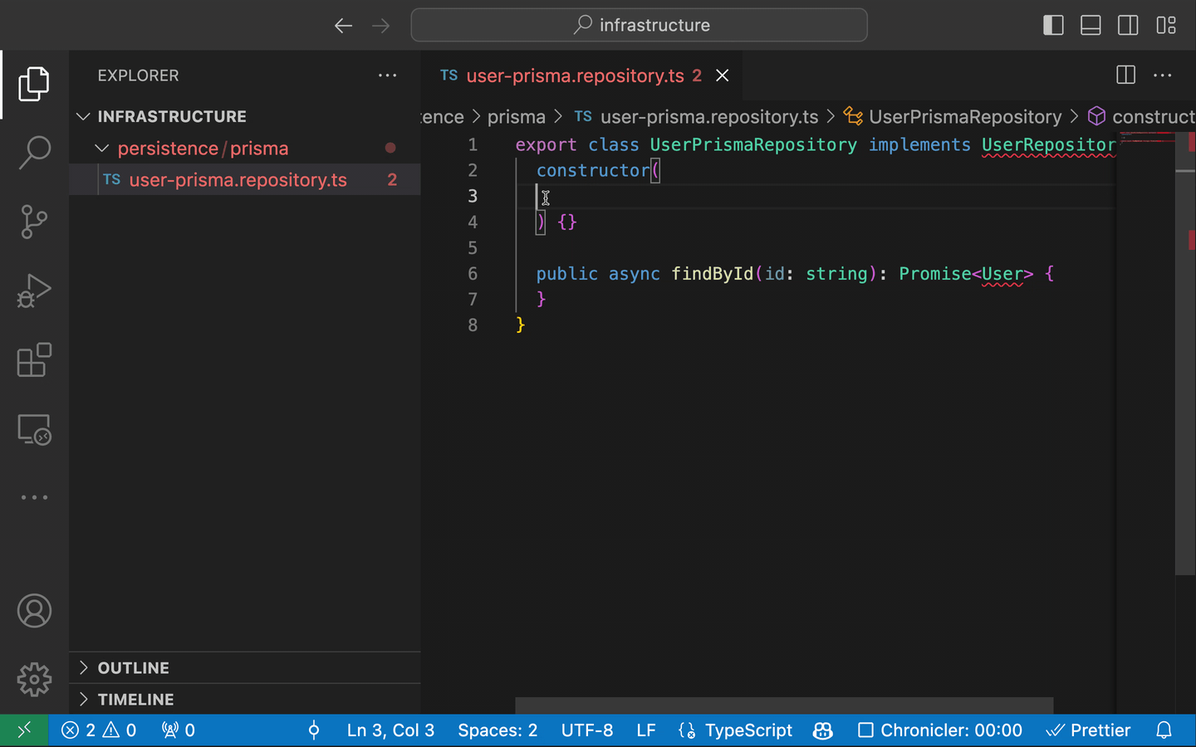
Task: Expand the OUTLINE section
Action: (x=133, y=667)
